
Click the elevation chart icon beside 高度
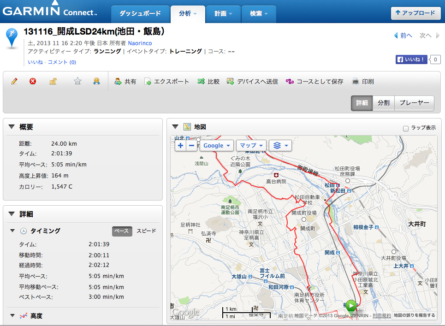click(x=24, y=316)
